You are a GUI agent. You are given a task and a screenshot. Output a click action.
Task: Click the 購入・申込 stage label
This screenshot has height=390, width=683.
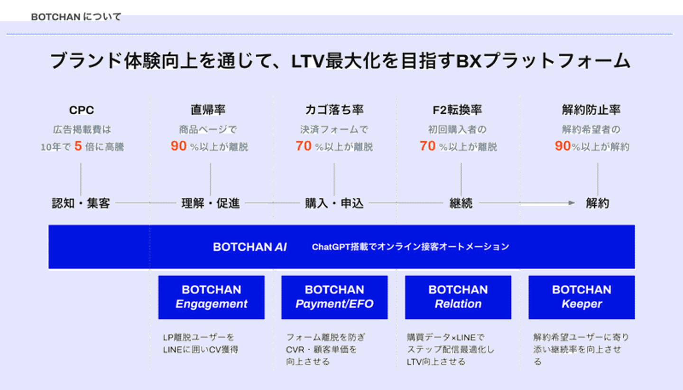click(x=334, y=204)
